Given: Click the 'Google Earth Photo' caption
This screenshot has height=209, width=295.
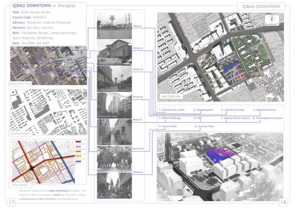Looking at the screenshot, I should 20,84.
